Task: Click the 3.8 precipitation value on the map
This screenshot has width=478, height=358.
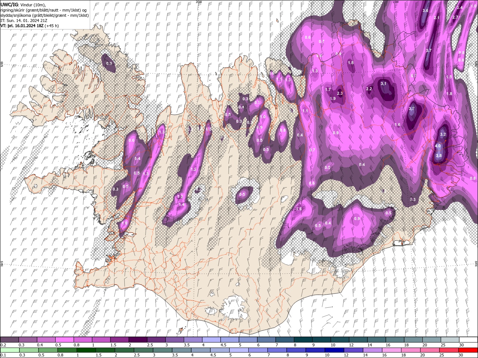Action: 439,156
